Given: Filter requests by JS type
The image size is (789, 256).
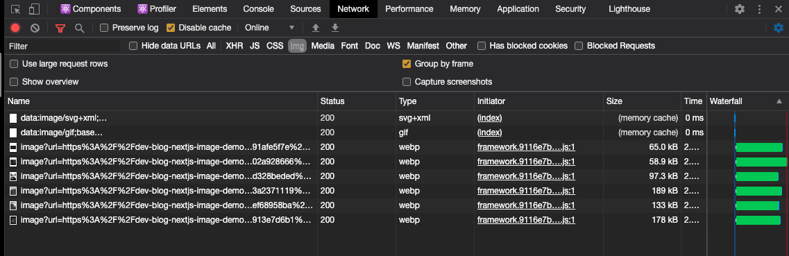Looking at the screenshot, I should 255,46.
